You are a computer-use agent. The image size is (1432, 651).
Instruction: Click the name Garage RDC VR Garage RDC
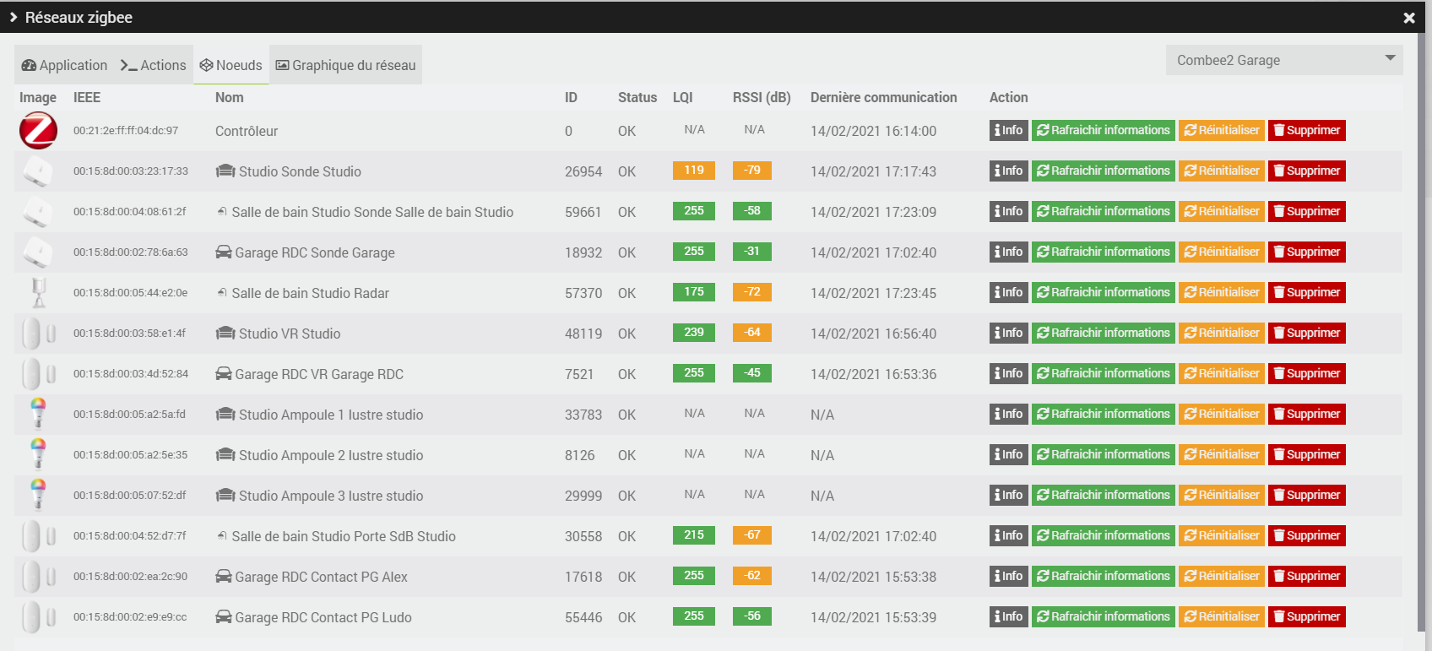tap(319, 374)
